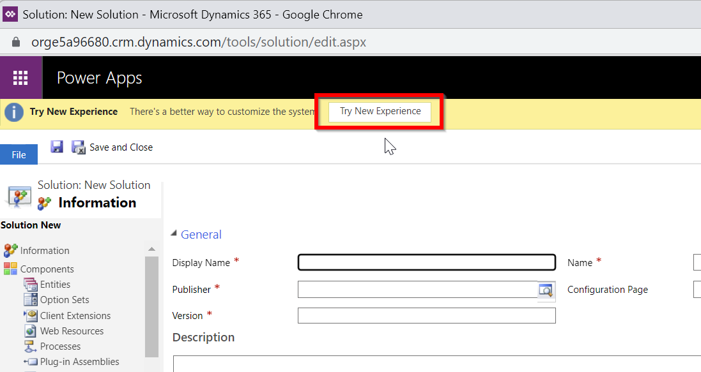Click the Try New Experience button
Image resolution: width=701 pixels, height=372 pixels.
(x=380, y=112)
